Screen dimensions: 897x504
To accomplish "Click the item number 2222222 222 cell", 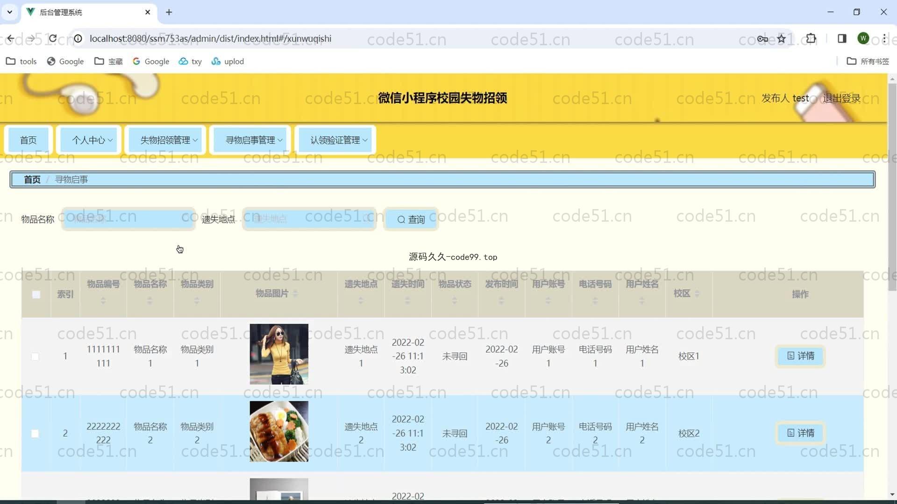I will click(x=103, y=433).
